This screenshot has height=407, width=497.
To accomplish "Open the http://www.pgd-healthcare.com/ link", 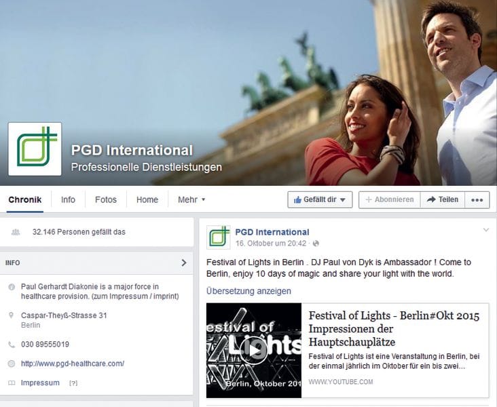I will click(73, 364).
